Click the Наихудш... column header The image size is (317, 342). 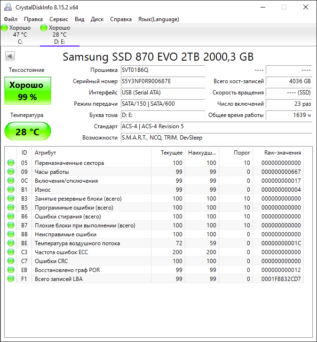(x=202, y=153)
